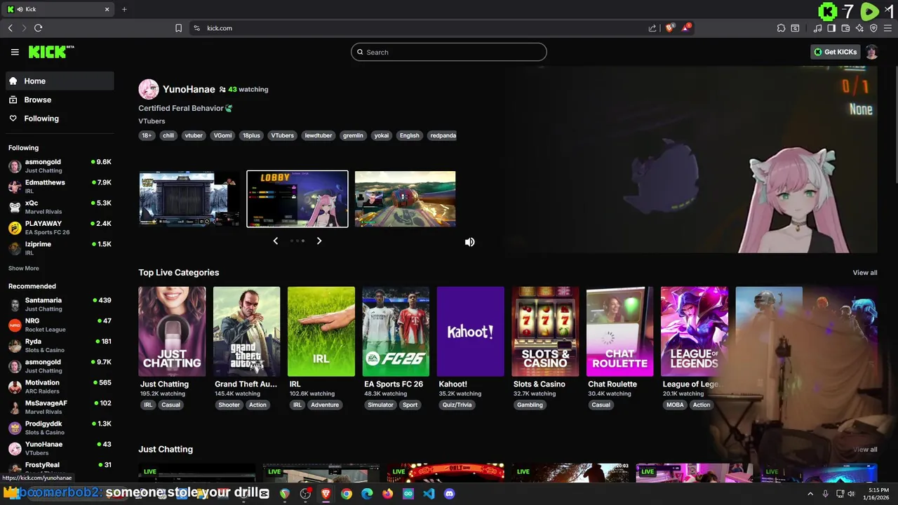Toggle the browser sidebar panel icon
The height and width of the screenshot is (505, 898).
tap(831, 28)
